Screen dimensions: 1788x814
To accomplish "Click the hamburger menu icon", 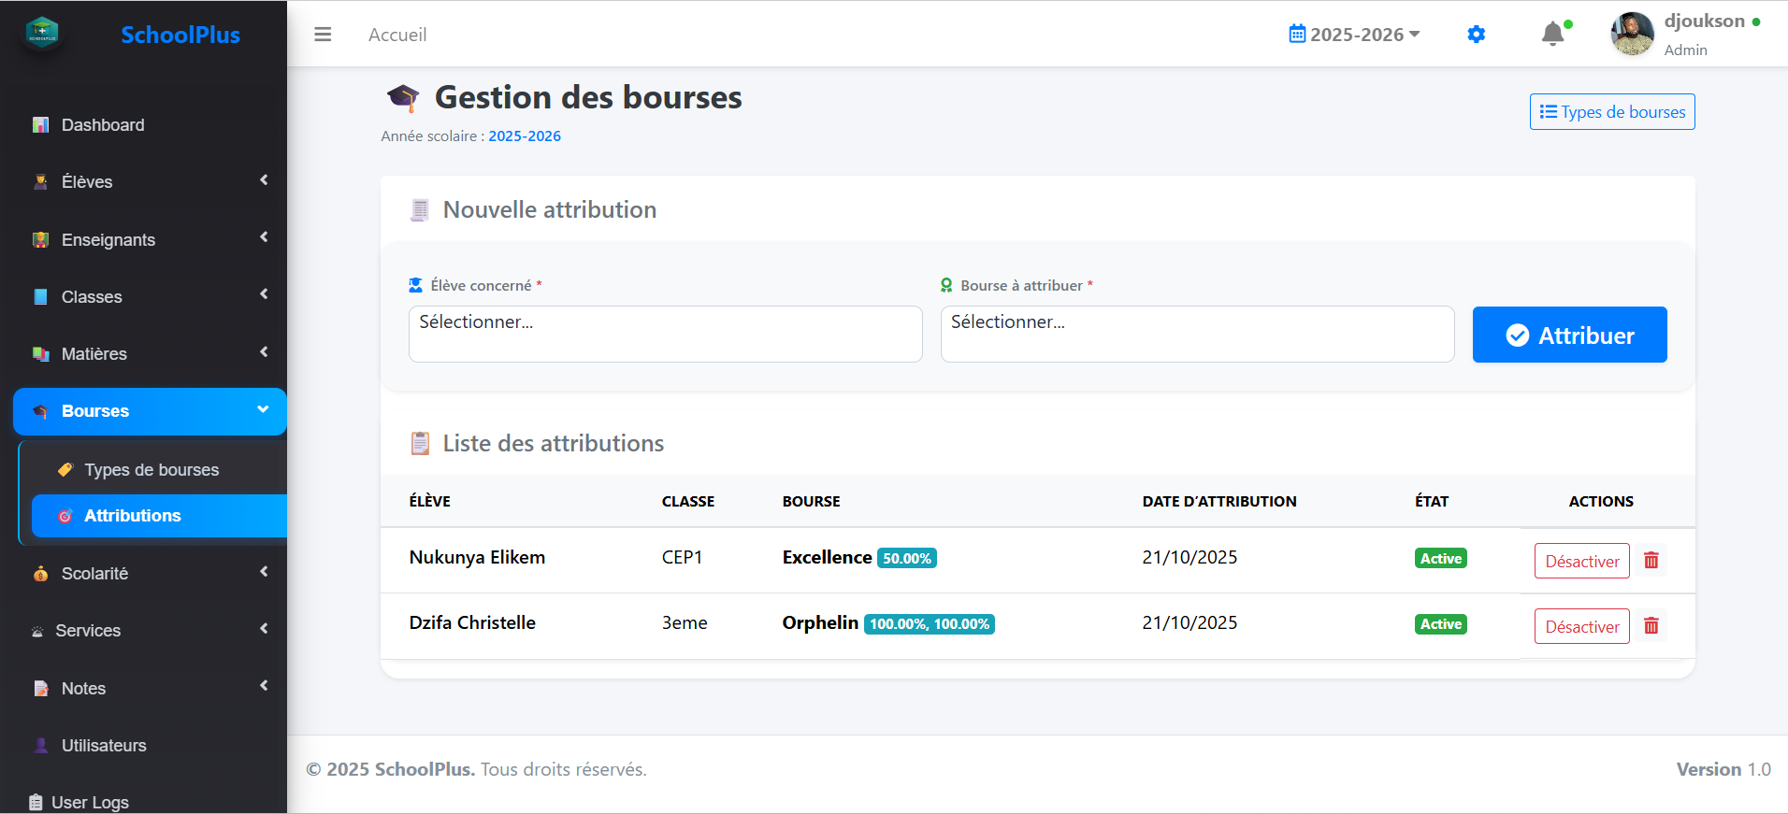I will click(323, 35).
